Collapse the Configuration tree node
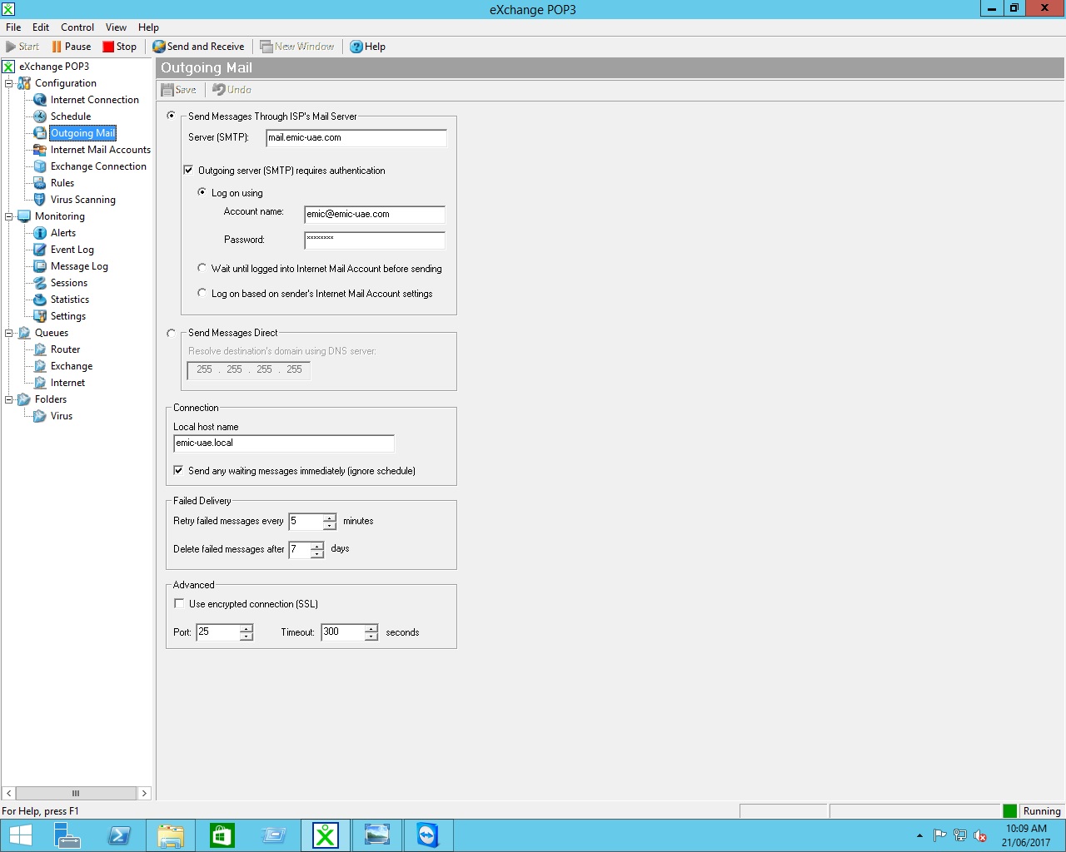The image size is (1066, 852). (9, 83)
